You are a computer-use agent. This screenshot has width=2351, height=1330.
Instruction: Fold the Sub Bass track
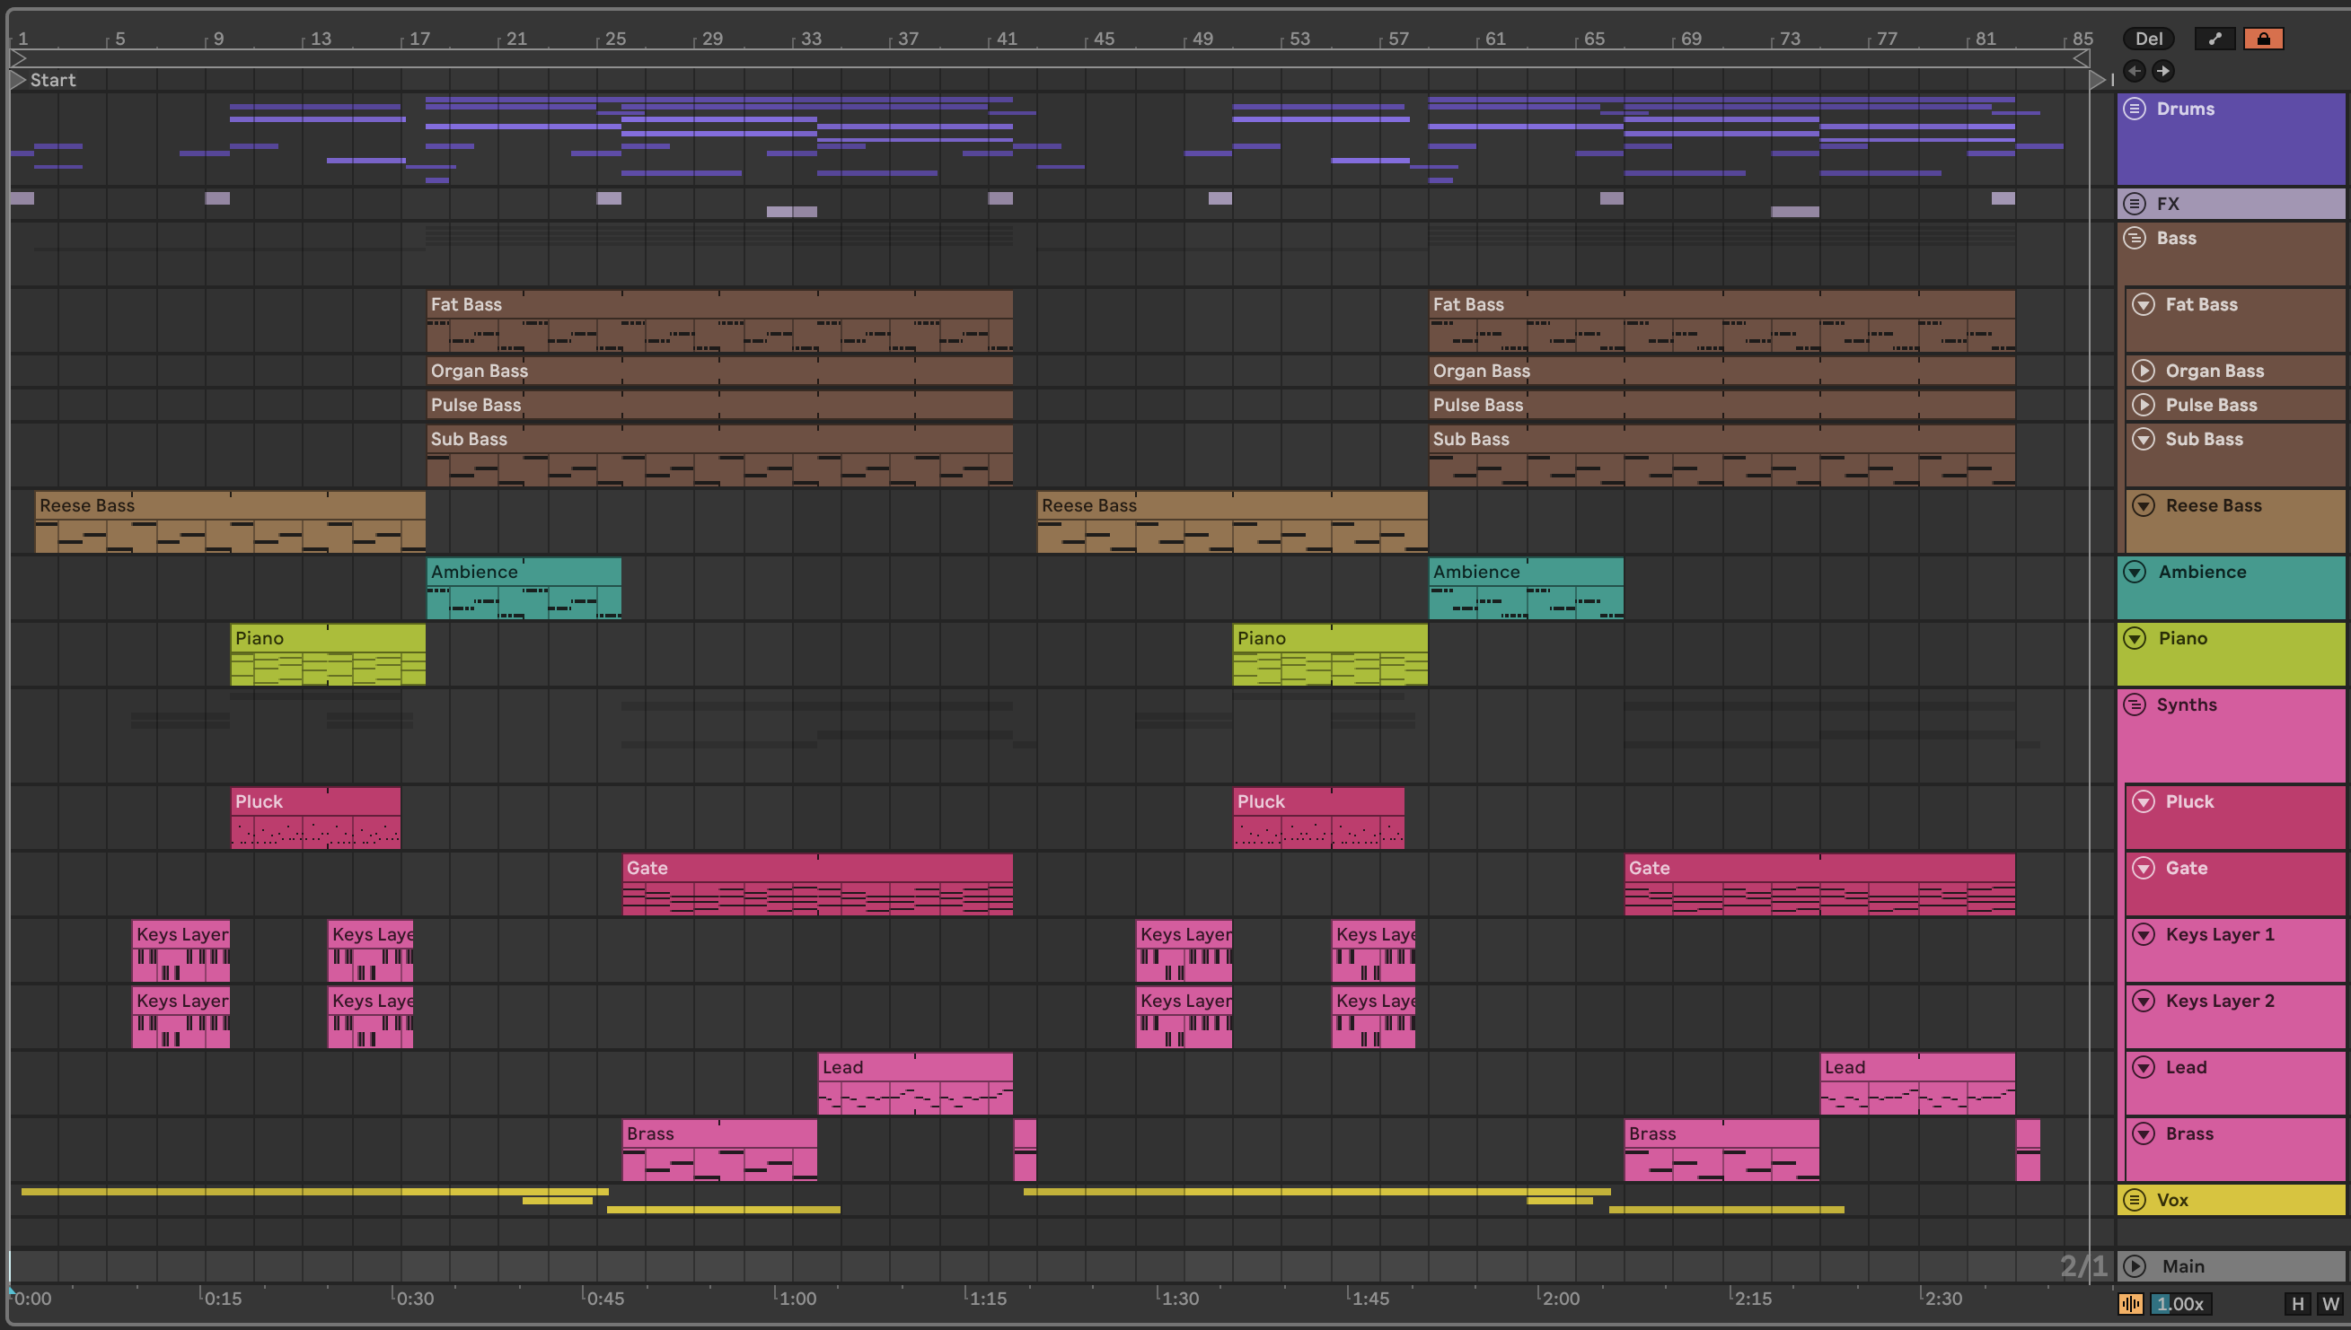(2144, 439)
